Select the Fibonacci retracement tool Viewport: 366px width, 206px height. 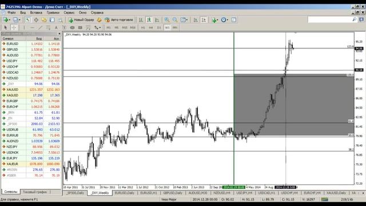[88, 27]
